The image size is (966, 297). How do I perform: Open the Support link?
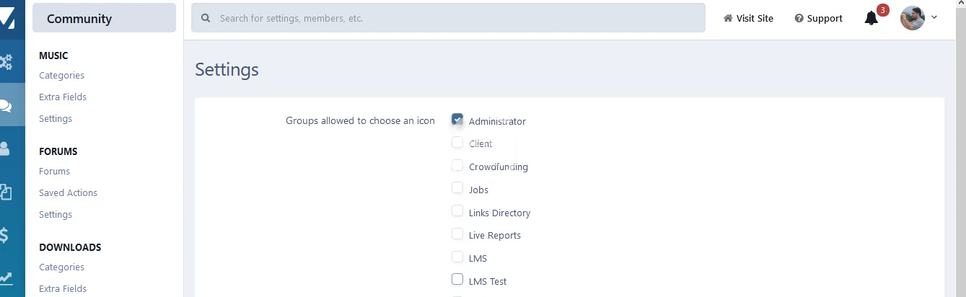(818, 19)
